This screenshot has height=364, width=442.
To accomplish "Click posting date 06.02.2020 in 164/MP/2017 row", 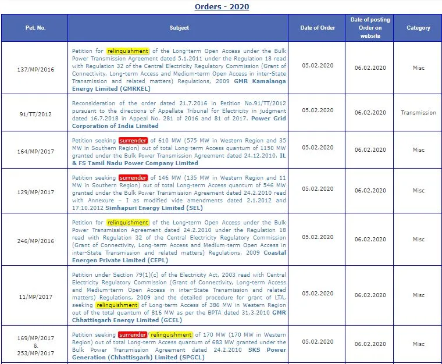I will 370,149.
